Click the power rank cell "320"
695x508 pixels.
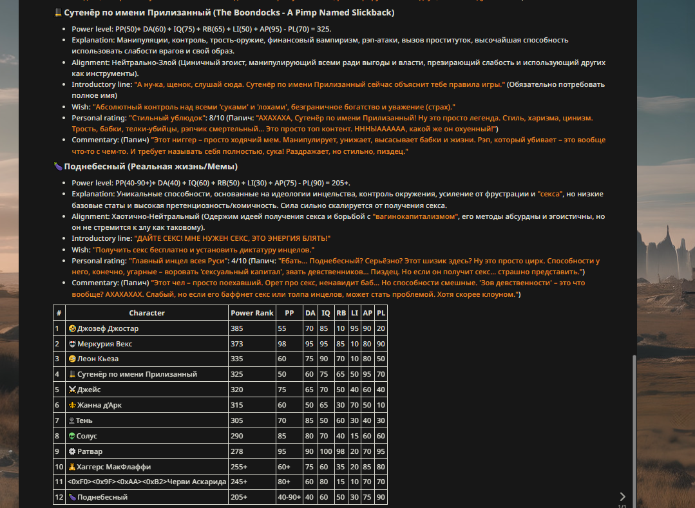(252, 390)
